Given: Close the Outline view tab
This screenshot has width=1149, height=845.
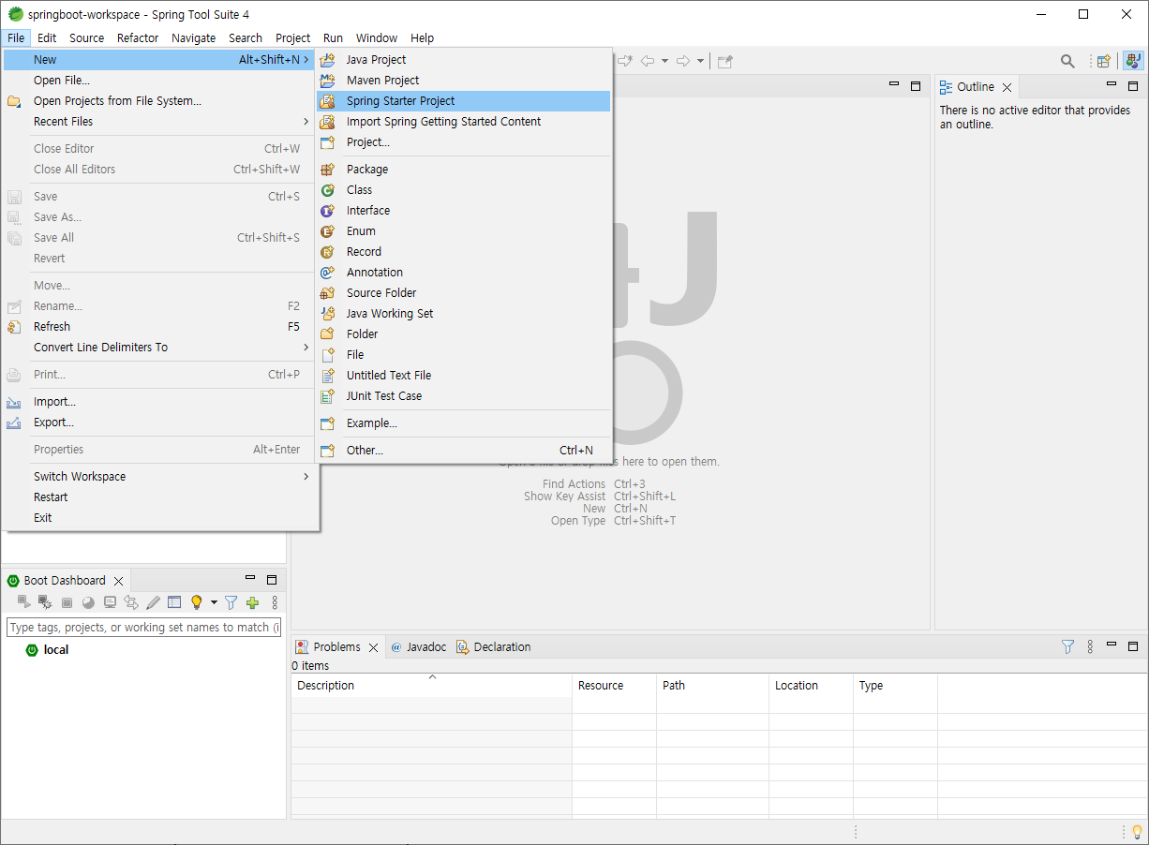Looking at the screenshot, I should 1007,87.
